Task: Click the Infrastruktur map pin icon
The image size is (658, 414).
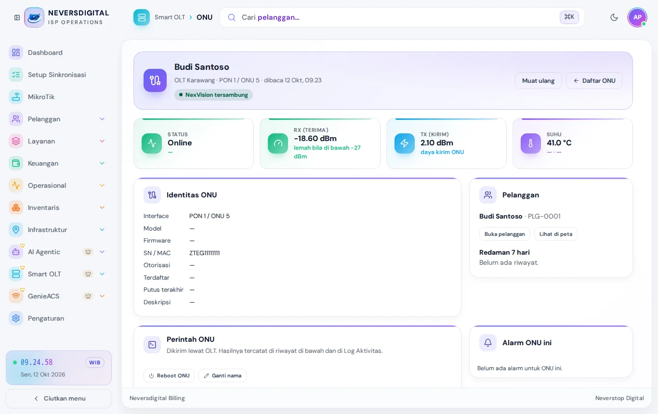Action: click(x=16, y=230)
